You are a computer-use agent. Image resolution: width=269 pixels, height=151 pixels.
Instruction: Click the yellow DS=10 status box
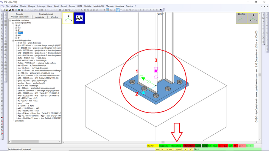(151, 145)
